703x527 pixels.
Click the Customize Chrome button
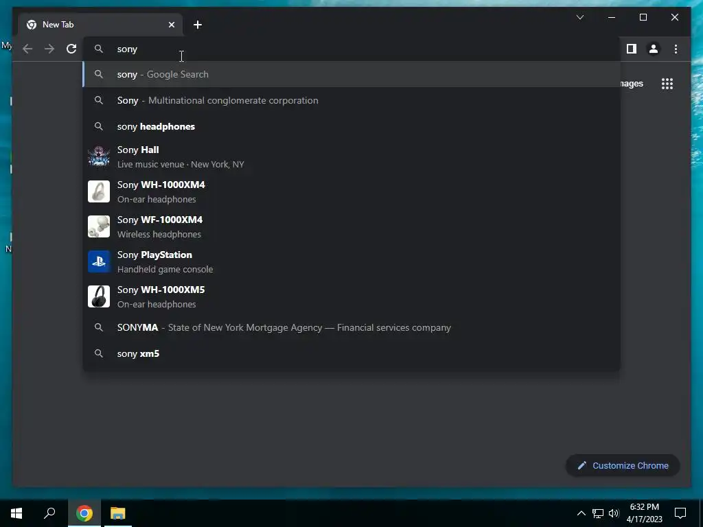click(623, 466)
